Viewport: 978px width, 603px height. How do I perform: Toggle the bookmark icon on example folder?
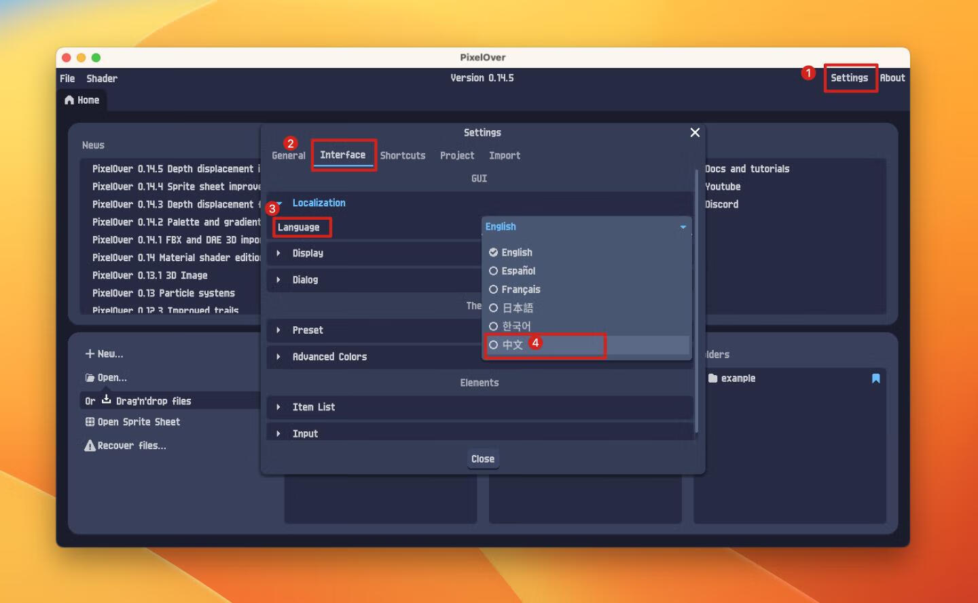click(875, 378)
